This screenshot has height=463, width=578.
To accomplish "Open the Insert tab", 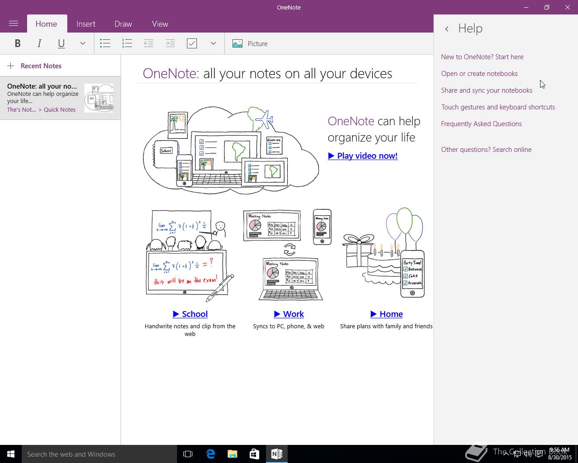I will pyautogui.click(x=86, y=24).
